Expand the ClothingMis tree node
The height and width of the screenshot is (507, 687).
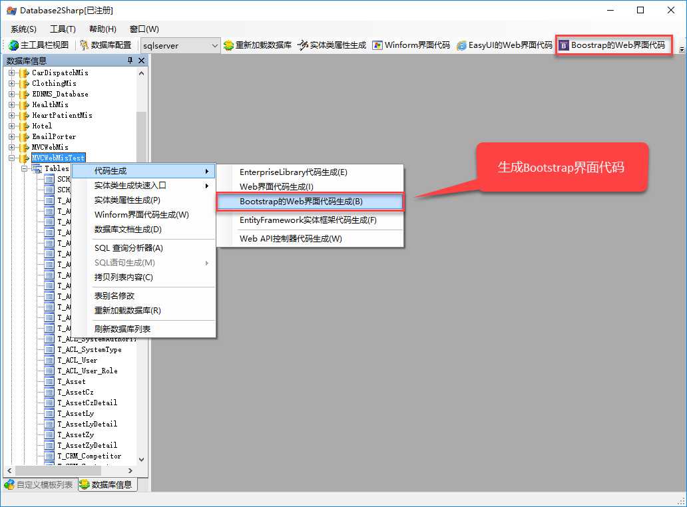[x=11, y=83]
